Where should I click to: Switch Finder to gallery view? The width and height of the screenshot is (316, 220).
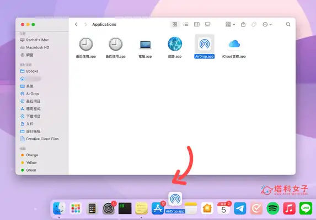tap(207, 24)
